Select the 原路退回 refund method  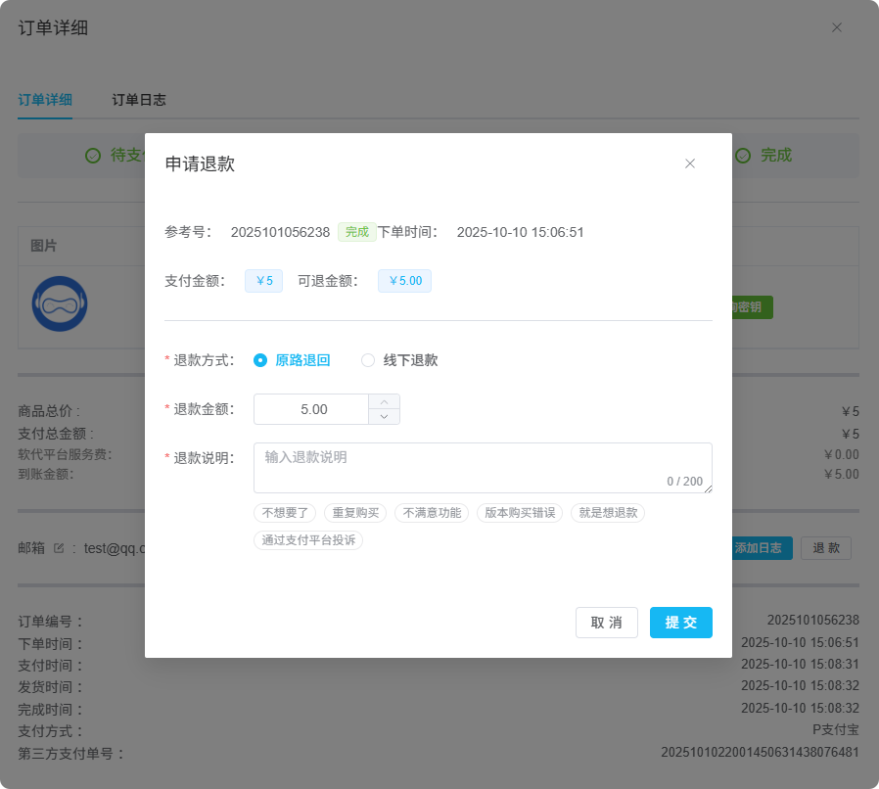pos(258,360)
